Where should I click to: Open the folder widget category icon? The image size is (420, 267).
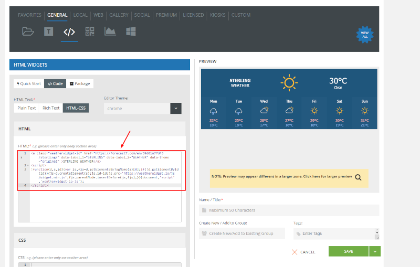click(28, 31)
